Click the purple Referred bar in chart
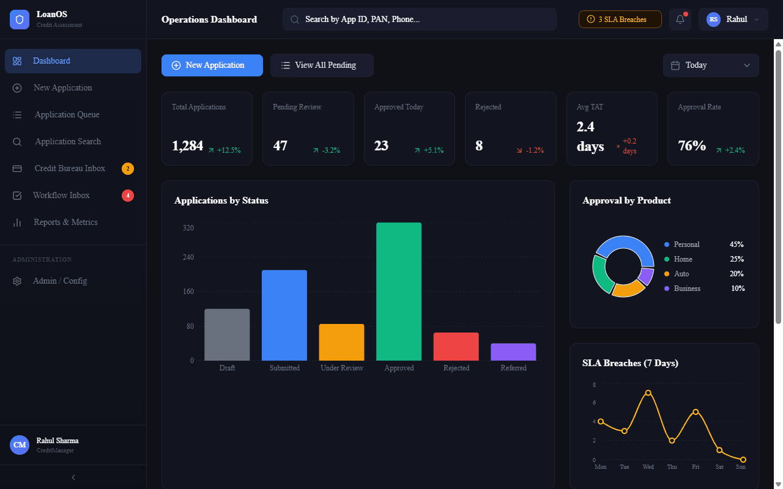The width and height of the screenshot is (783, 489). pos(513,352)
